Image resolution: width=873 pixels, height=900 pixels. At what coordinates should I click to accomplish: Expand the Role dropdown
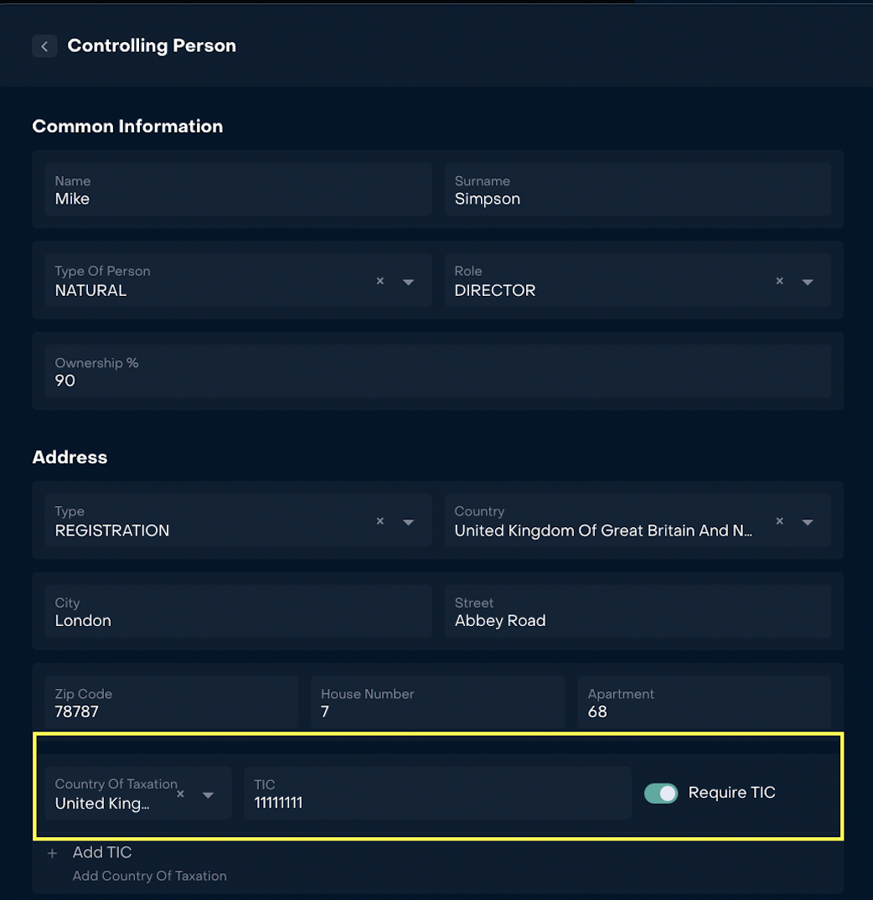click(808, 282)
